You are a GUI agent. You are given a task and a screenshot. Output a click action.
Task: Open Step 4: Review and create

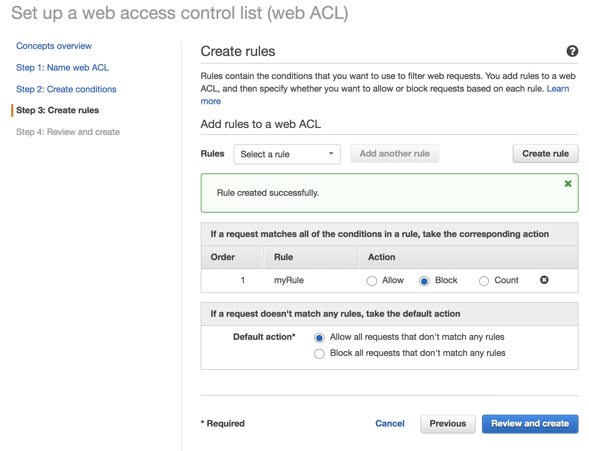pos(68,132)
